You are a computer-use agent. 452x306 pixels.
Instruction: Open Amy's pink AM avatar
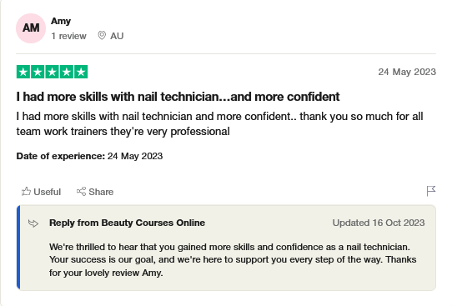[31, 28]
